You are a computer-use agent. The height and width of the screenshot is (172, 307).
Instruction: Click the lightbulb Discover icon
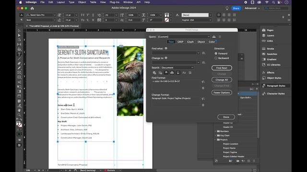[227, 8]
